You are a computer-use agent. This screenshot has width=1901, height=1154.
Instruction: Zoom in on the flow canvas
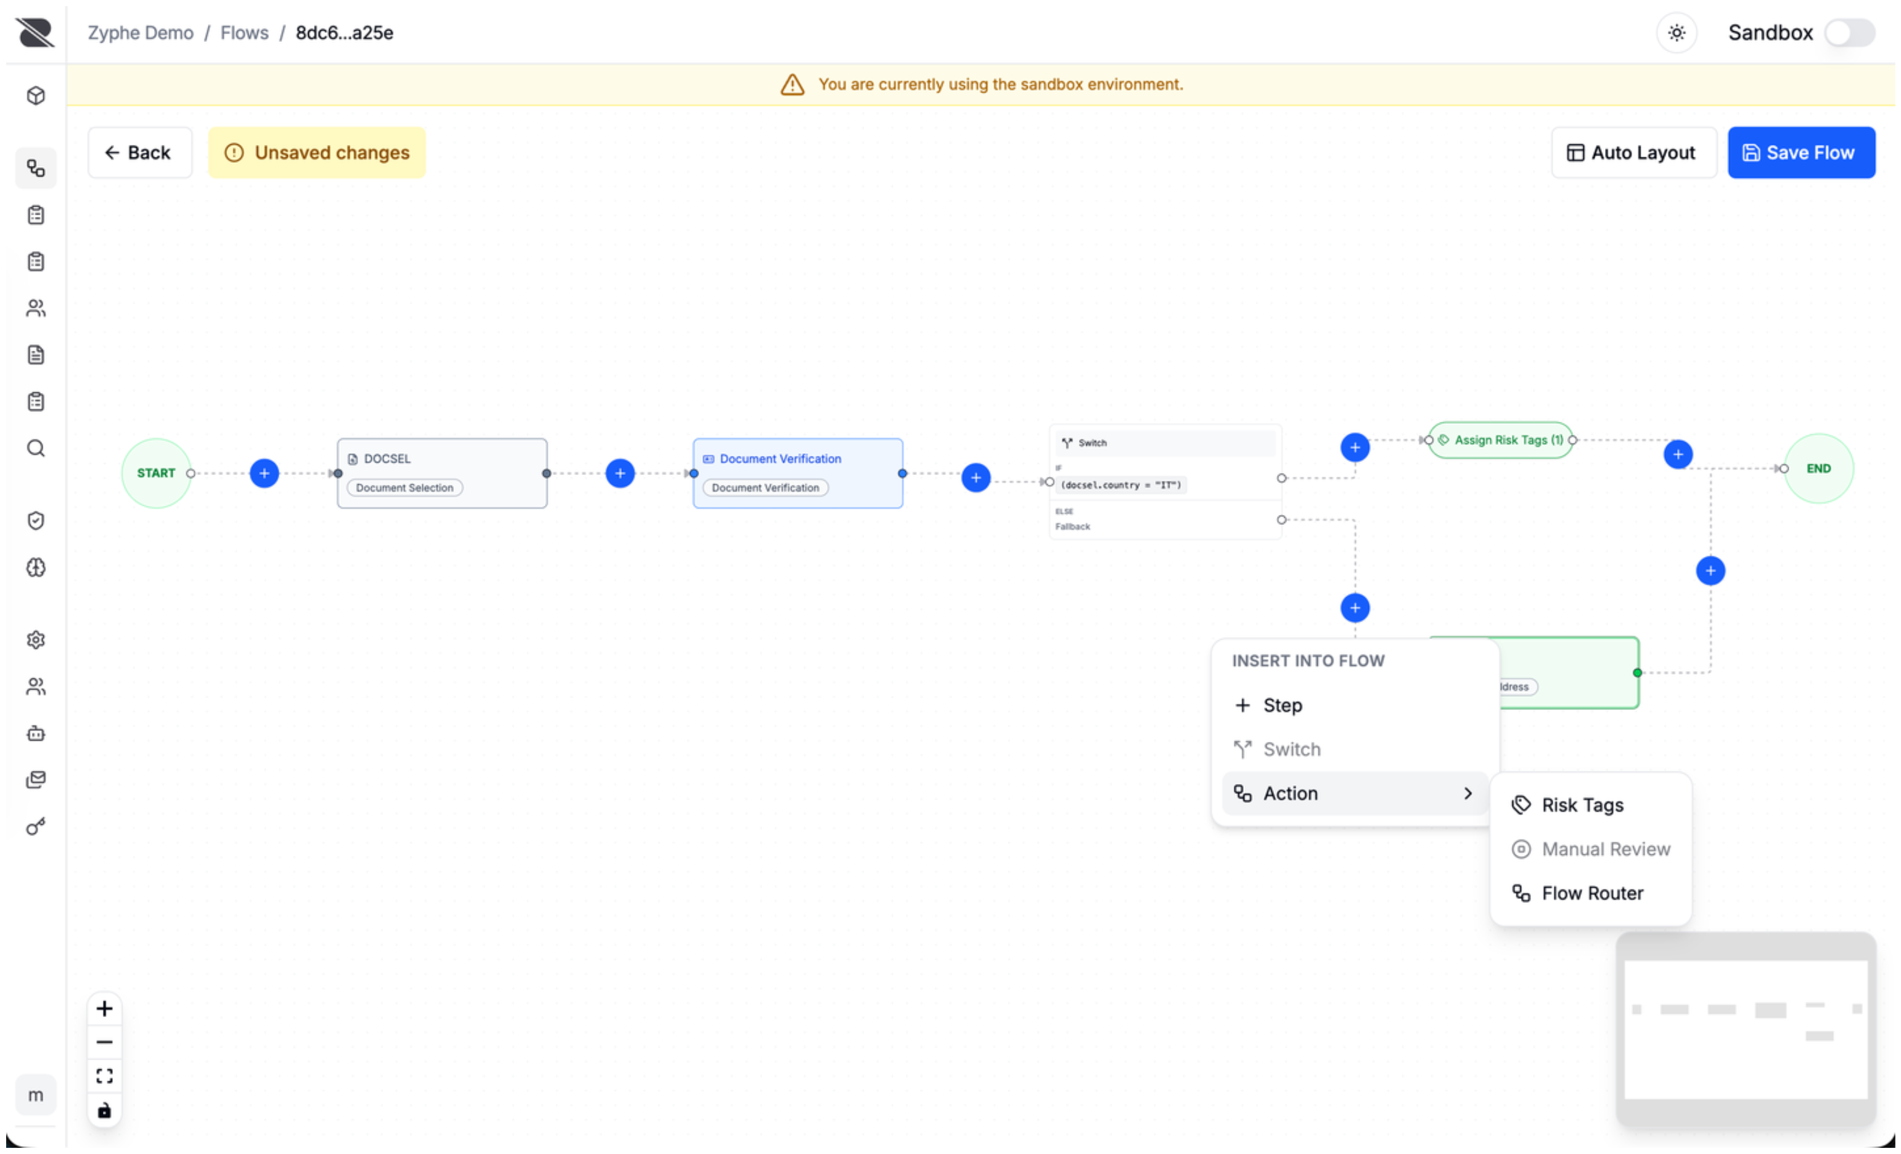click(x=104, y=1009)
